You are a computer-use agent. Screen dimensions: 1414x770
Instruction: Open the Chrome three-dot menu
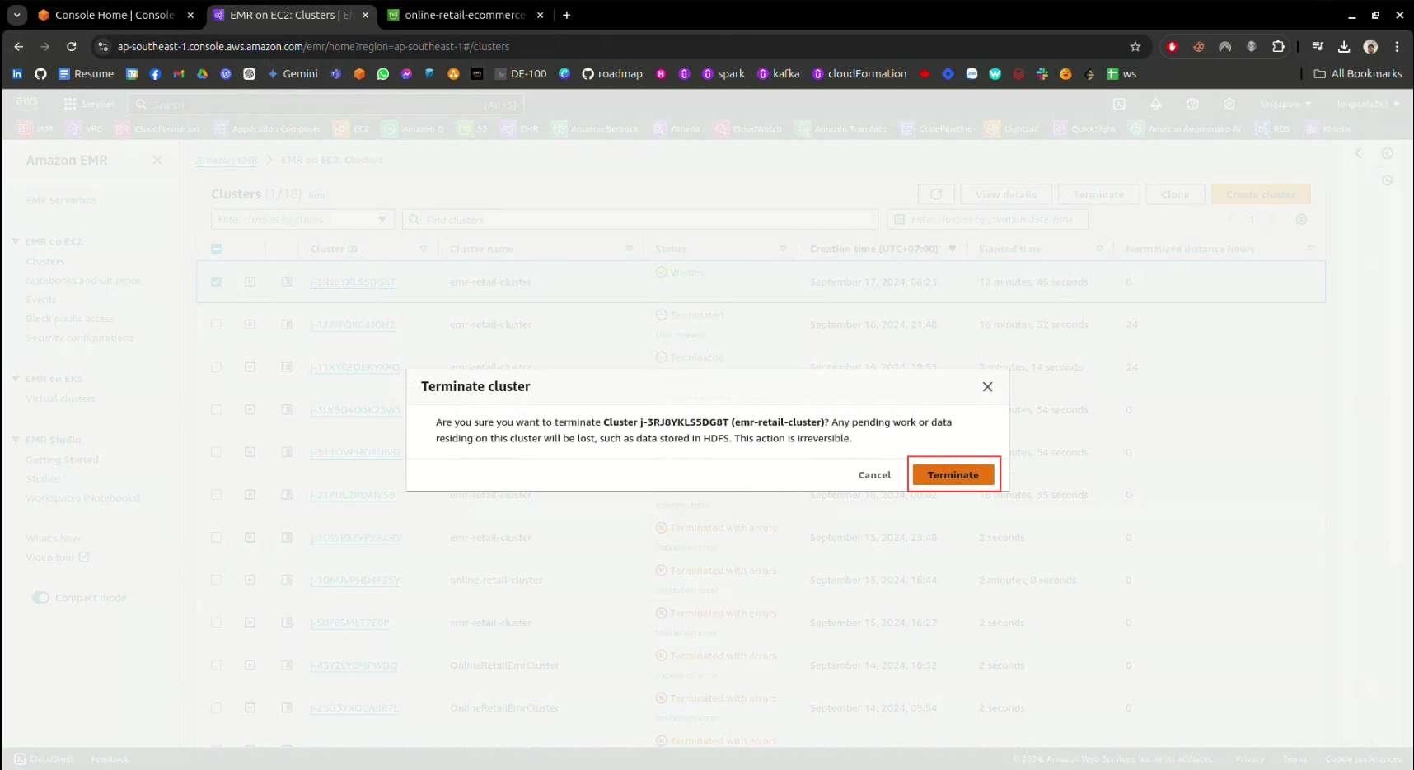1397,47
